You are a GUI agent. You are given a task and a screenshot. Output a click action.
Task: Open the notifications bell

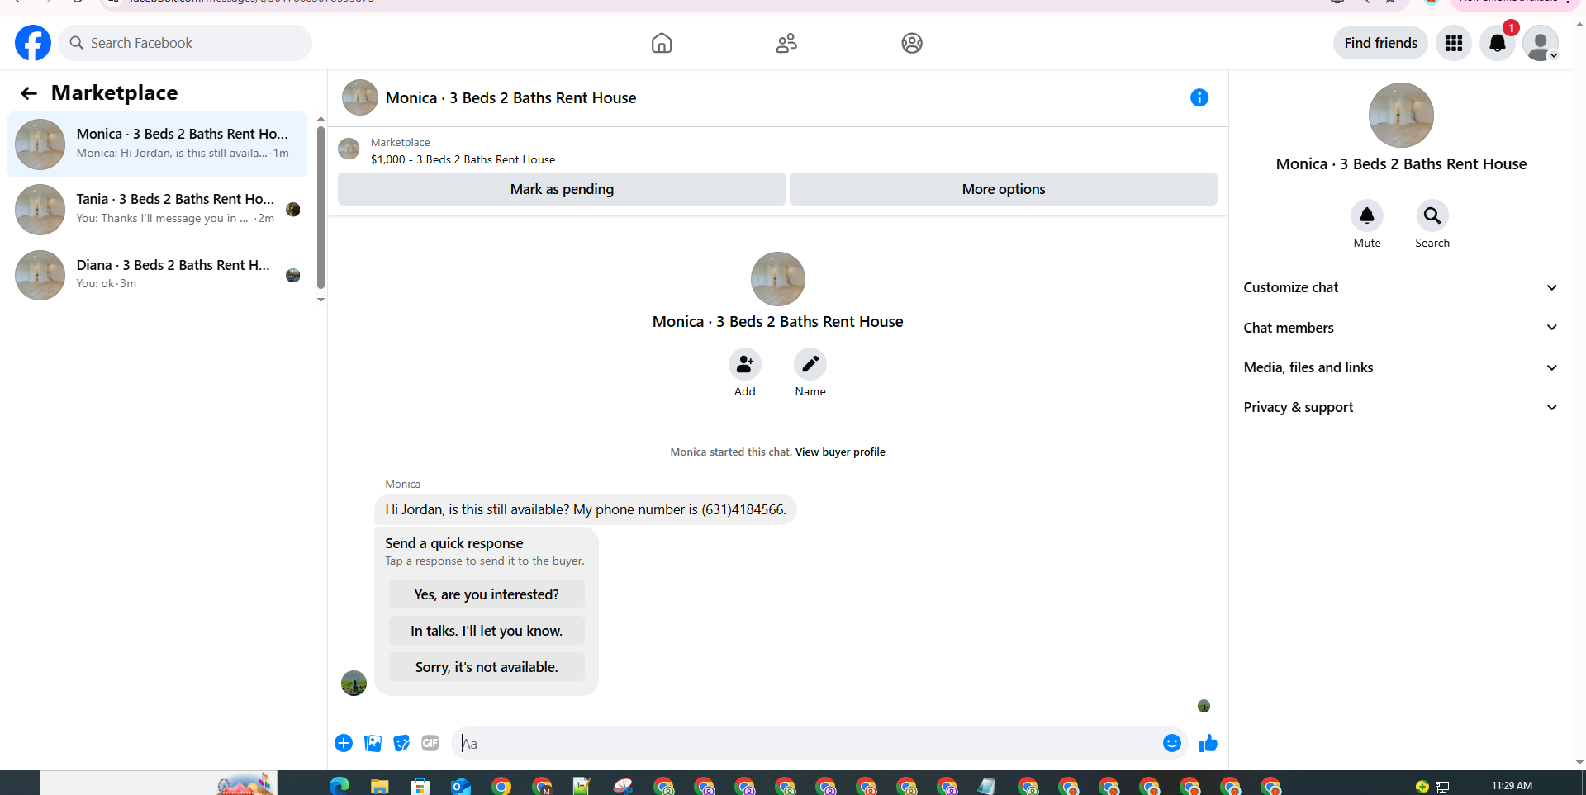coord(1498,43)
